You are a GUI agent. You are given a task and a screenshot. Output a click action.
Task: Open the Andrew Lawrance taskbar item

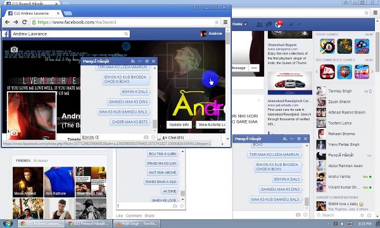click(x=41, y=224)
